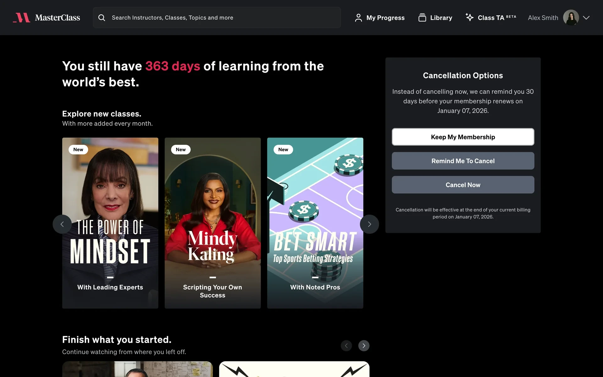Click the 363 days highlighted text
The image size is (603, 377).
(x=173, y=66)
